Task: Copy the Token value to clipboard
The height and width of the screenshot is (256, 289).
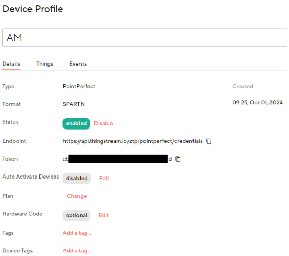Action: [x=178, y=159]
